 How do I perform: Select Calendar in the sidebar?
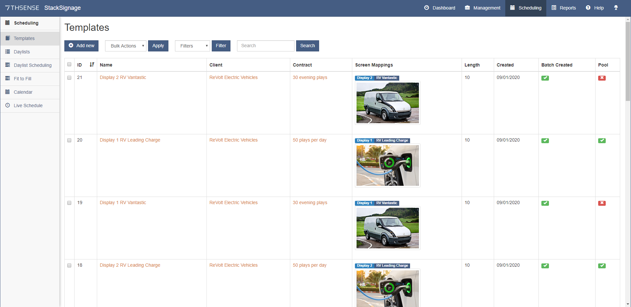click(x=30, y=92)
